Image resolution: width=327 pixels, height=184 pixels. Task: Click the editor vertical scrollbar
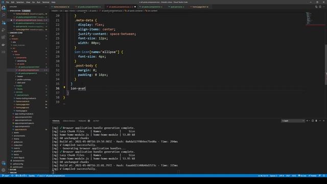coord(326,64)
